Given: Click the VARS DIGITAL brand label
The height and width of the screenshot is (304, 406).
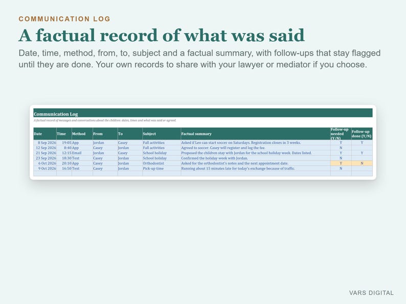Looking at the screenshot, I should point(371,293).
